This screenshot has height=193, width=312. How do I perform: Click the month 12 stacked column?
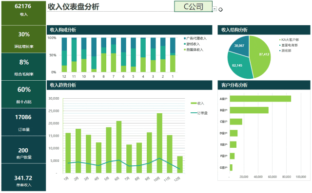pyautogui.click(x=64, y=55)
